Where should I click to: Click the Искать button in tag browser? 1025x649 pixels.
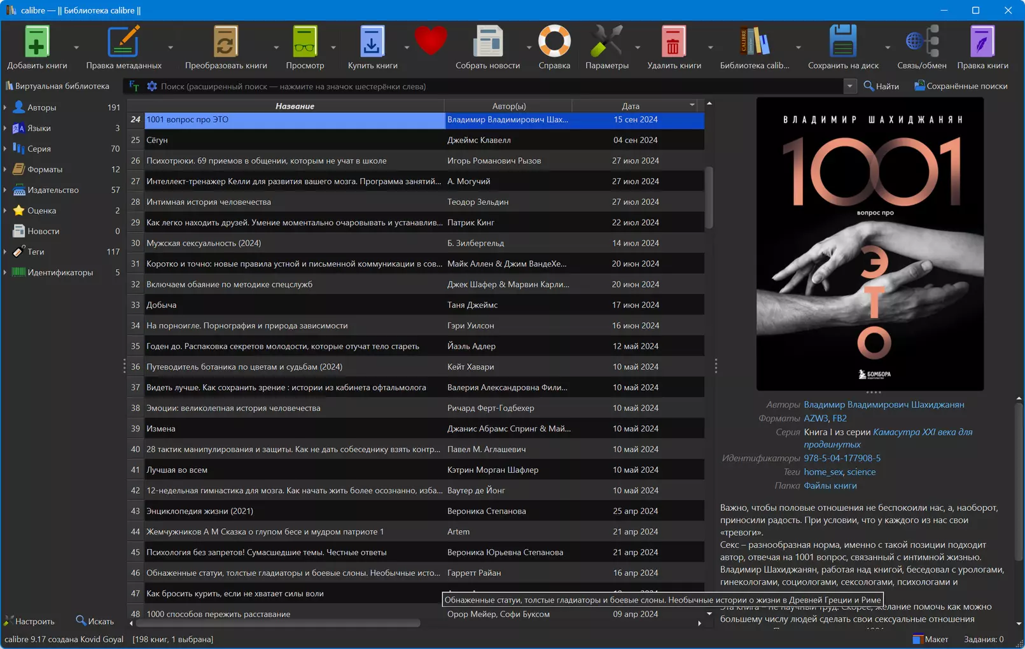coord(94,621)
